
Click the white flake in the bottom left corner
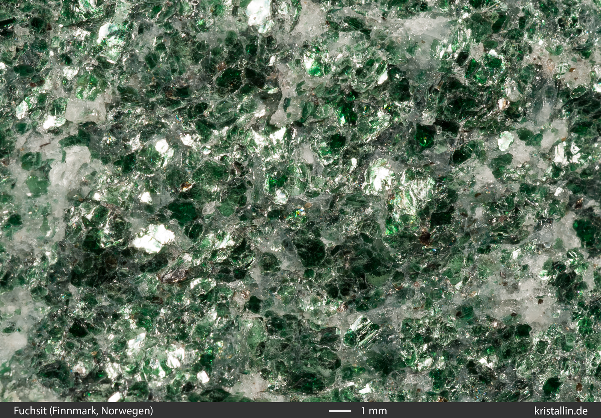[115, 397]
